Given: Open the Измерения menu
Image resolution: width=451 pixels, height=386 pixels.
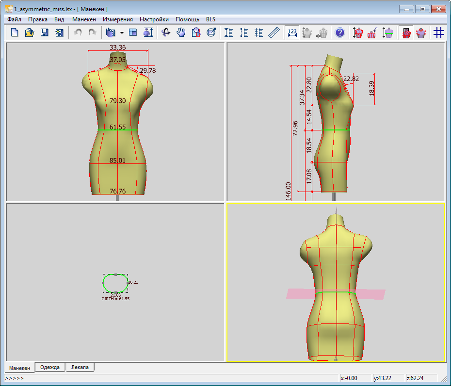Looking at the screenshot, I should [118, 19].
